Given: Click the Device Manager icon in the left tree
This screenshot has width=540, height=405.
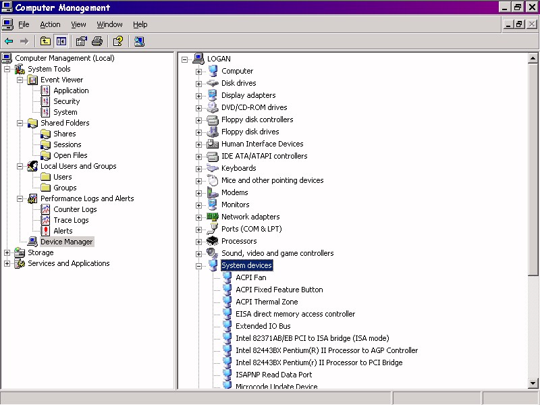Looking at the screenshot, I should pyautogui.click(x=32, y=242).
